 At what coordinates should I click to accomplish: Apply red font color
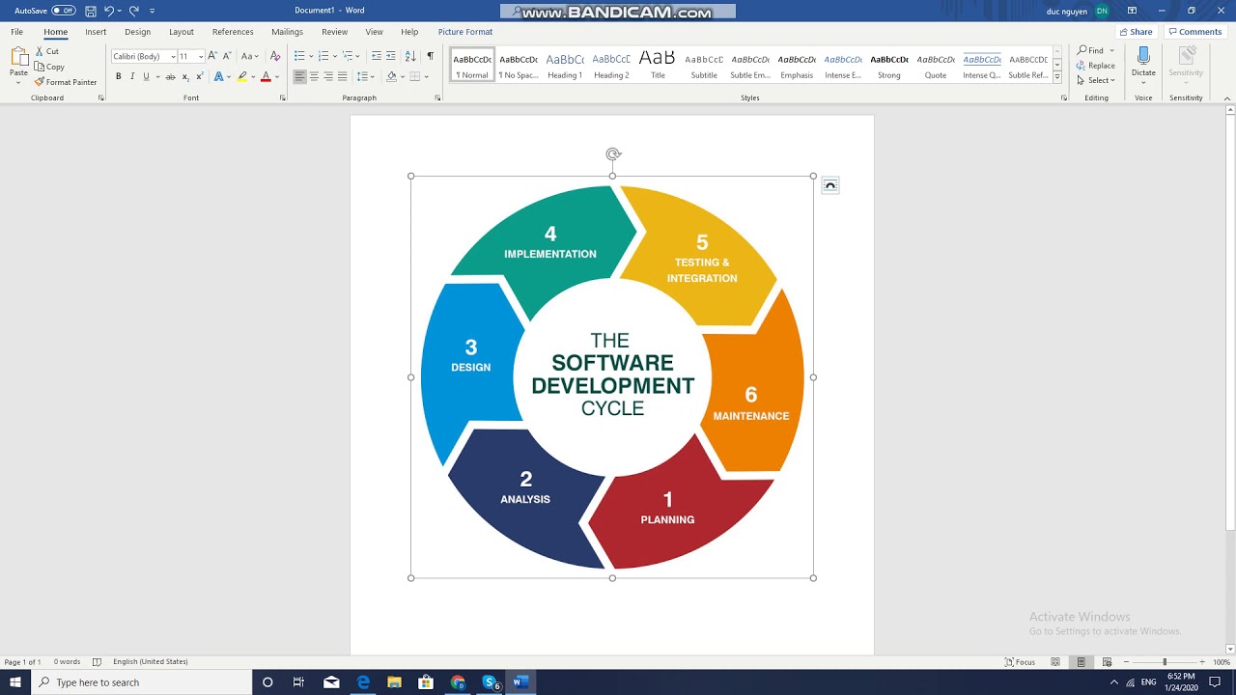pyautogui.click(x=266, y=76)
